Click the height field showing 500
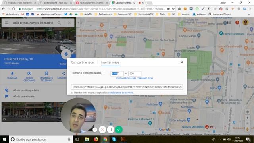Viewport: 254px width, 143px height. pos(135,73)
